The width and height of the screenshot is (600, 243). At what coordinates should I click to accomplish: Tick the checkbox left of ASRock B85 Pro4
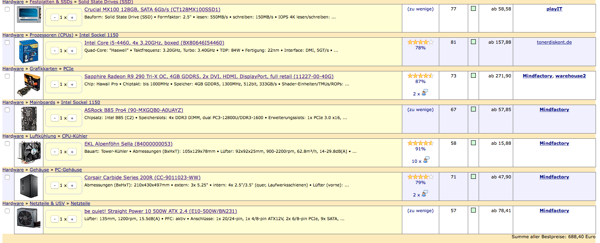(x=7, y=110)
